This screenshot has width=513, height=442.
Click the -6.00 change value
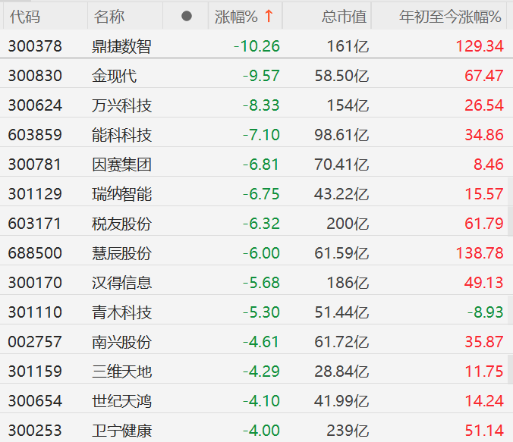click(x=261, y=253)
